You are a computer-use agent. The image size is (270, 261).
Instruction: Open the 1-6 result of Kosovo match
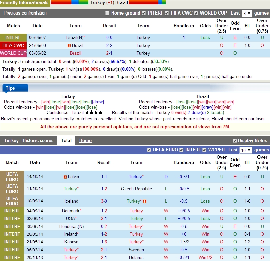(104, 242)
